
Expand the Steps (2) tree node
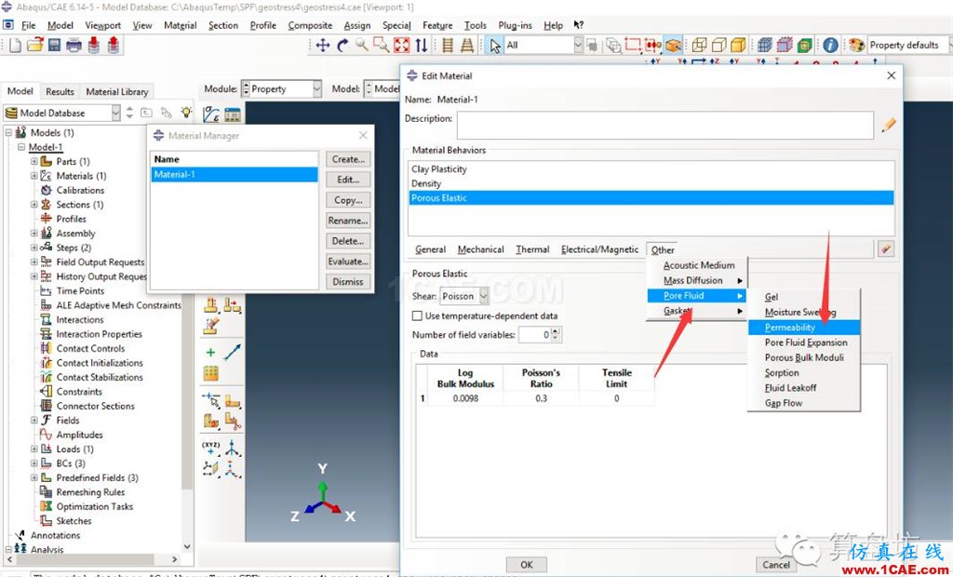[x=34, y=248]
